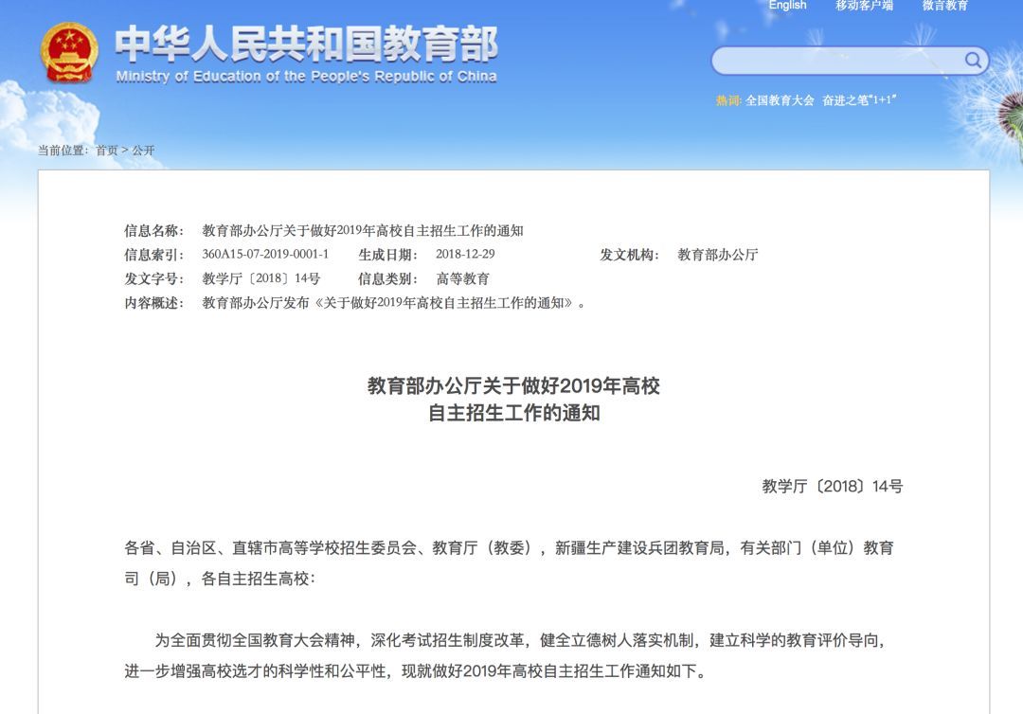Select hot word 奋进之笔"1+1"
This screenshot has height=714, width=1023.
point(859,100)
